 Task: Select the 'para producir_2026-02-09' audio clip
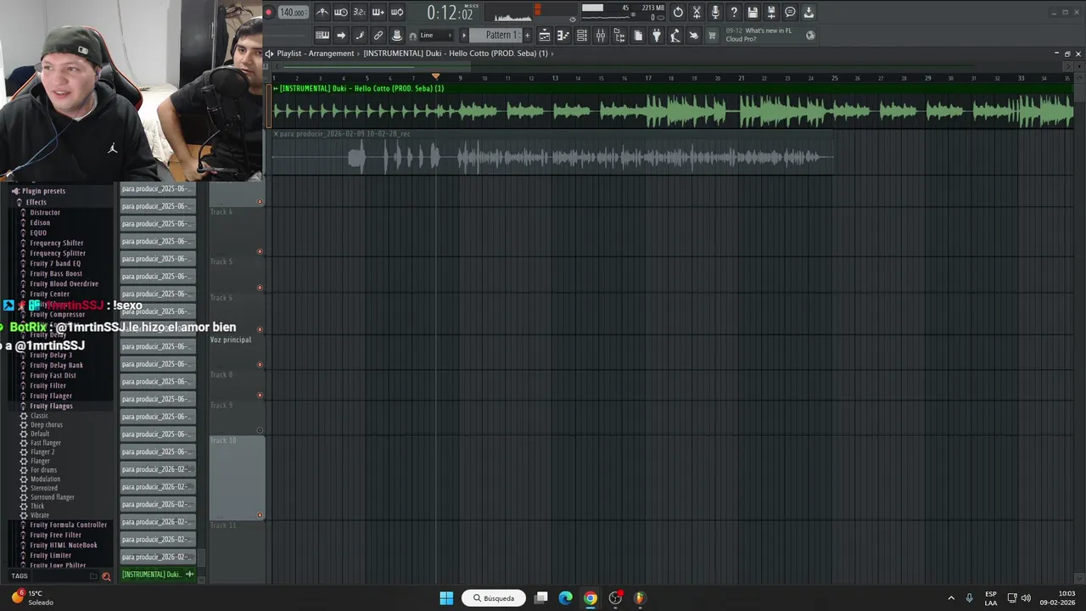click(552, 153)
